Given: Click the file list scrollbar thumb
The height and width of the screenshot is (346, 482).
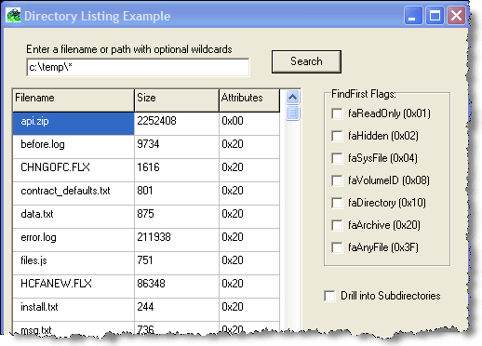Looking at the screenshot, I should pyautogui.click(x=292, y=113).
